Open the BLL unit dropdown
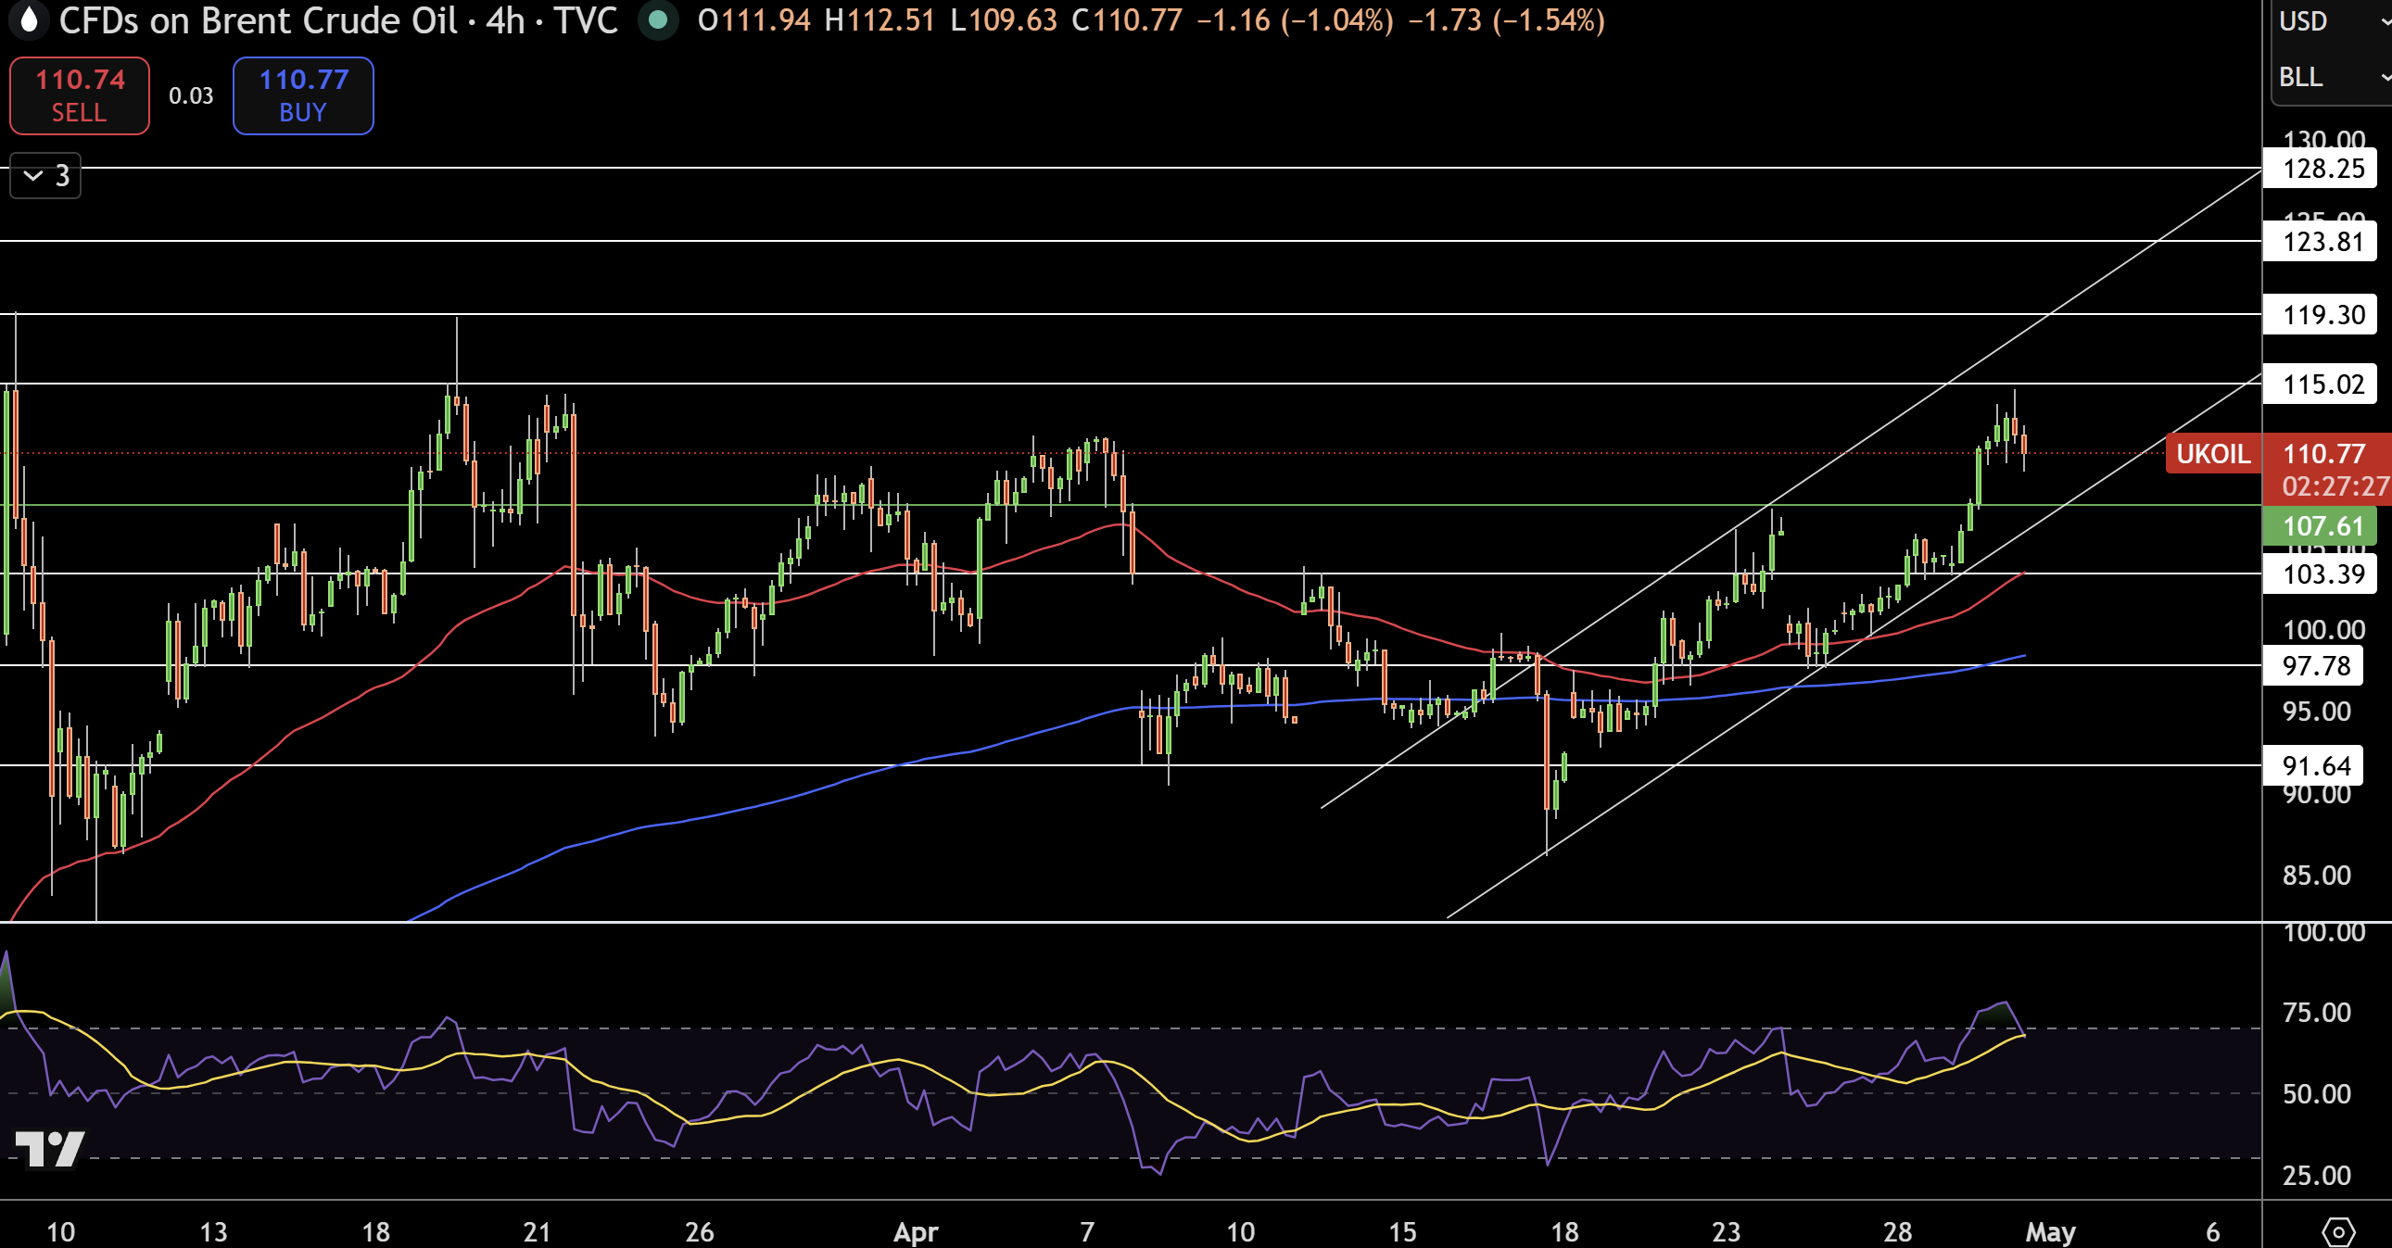Screen dimensions: 2392x1248 pyautogui.click(x=2331, y=77)
